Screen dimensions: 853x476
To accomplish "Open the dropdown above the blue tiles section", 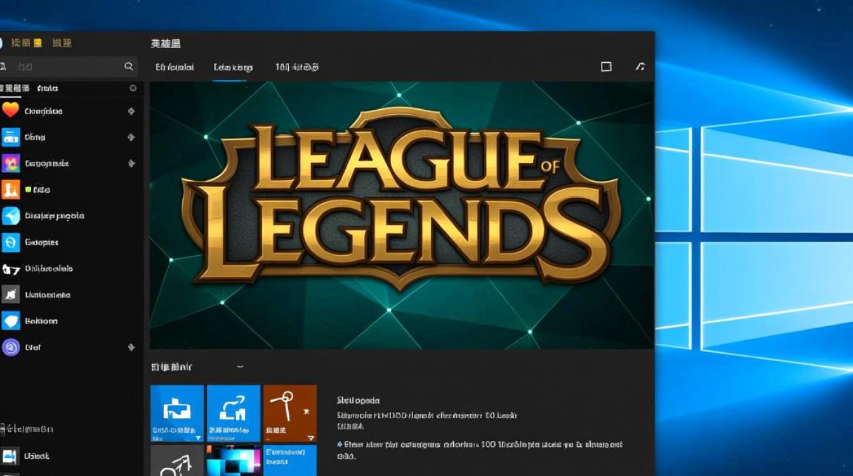I will click(240, 367).
